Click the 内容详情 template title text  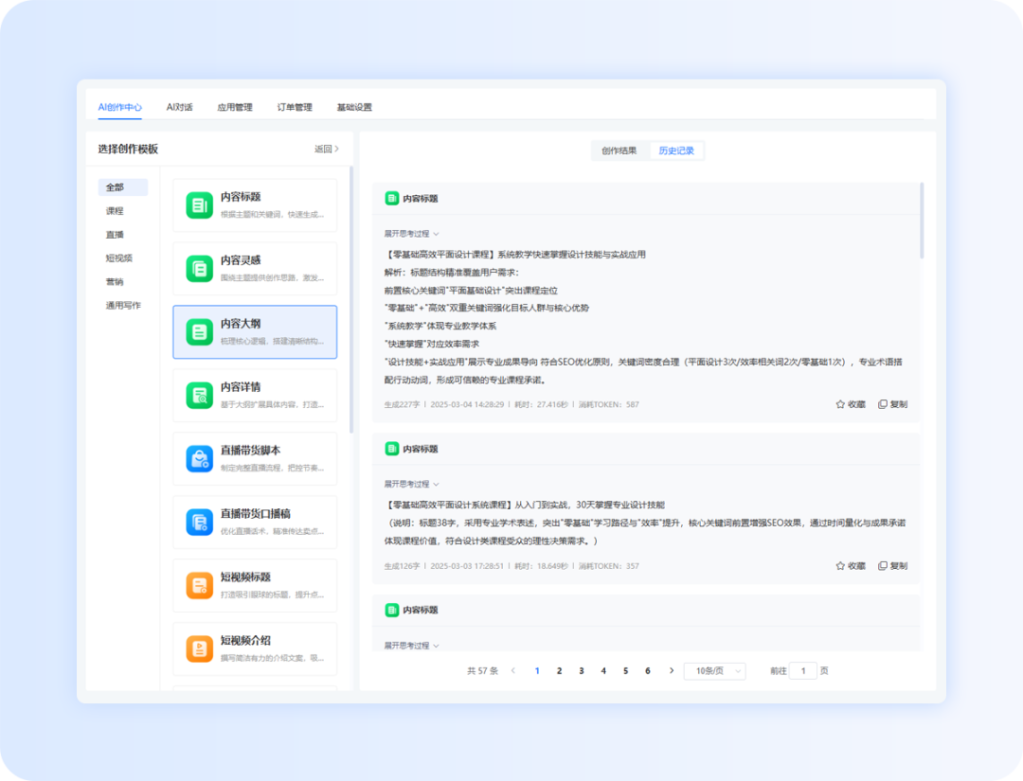coord(241,387)
